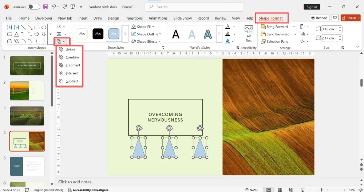Switch to Slide Sorter view

[280, 190]
